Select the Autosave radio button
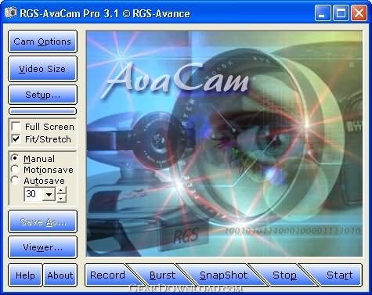372x295 pixels. tap(15, 181)
